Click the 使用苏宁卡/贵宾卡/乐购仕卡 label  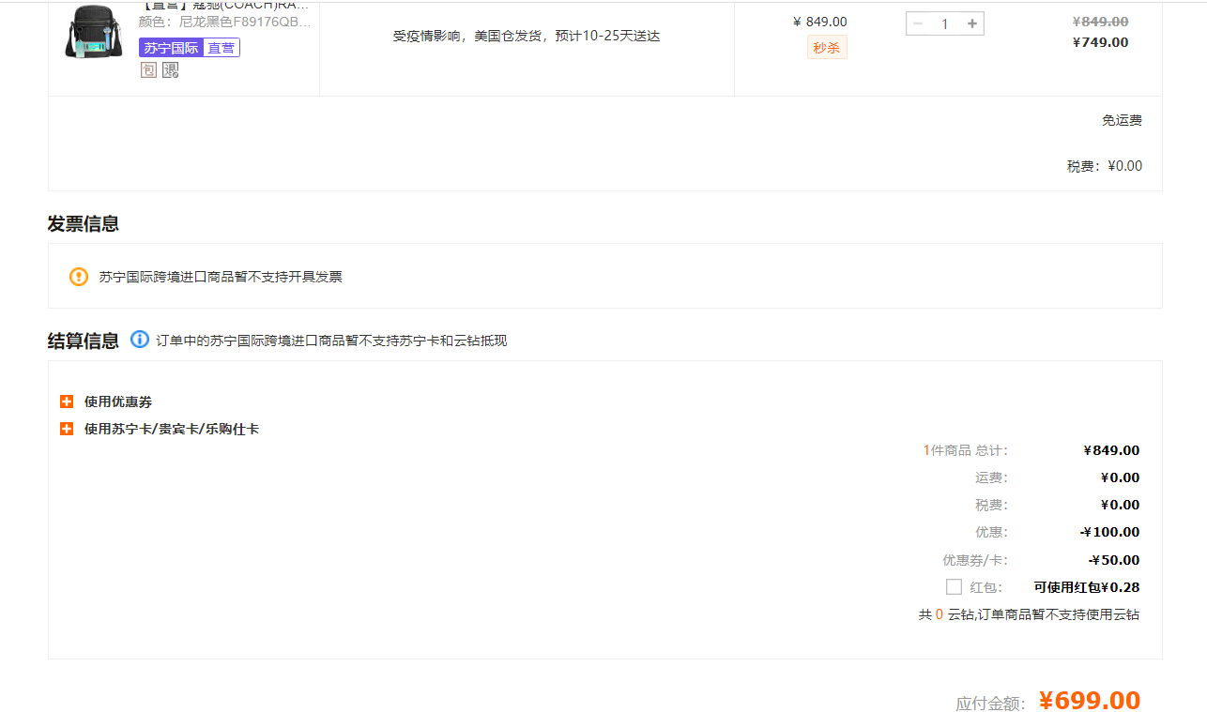pos(172,429)
